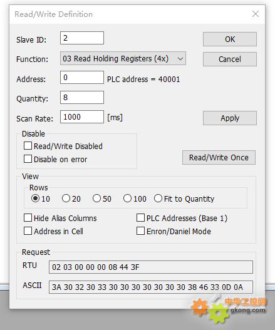Check Hide Alias Columns
The width and height of the screenshot is (275, 330).
pos(28,218)
